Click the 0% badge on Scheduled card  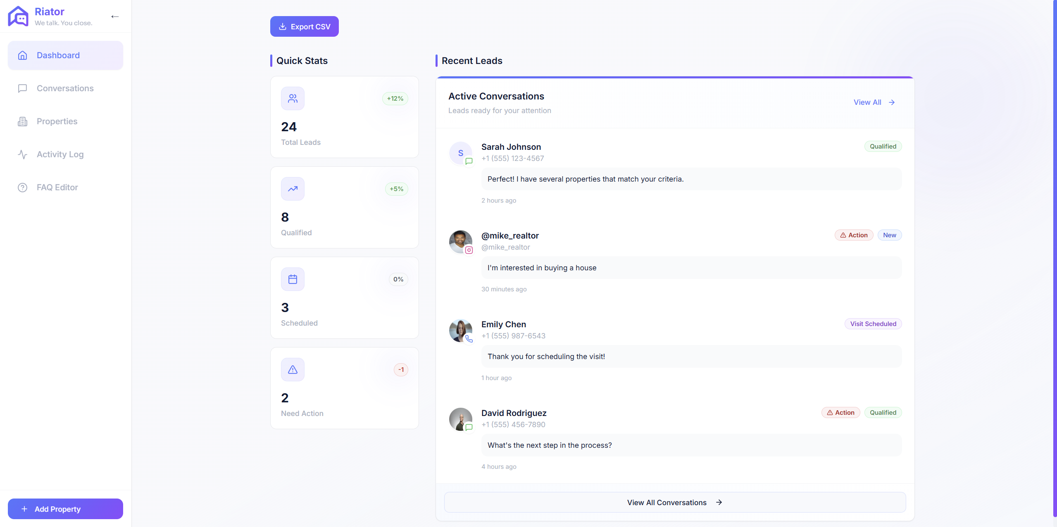(398, 279)
